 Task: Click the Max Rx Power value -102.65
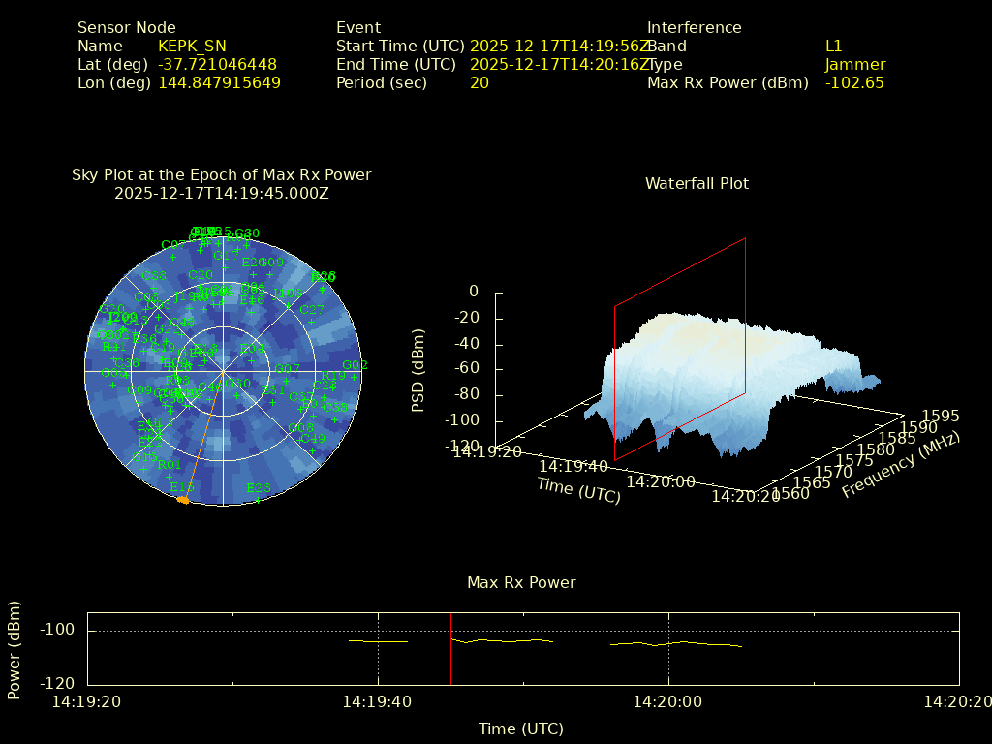click(x=853, y=82)
